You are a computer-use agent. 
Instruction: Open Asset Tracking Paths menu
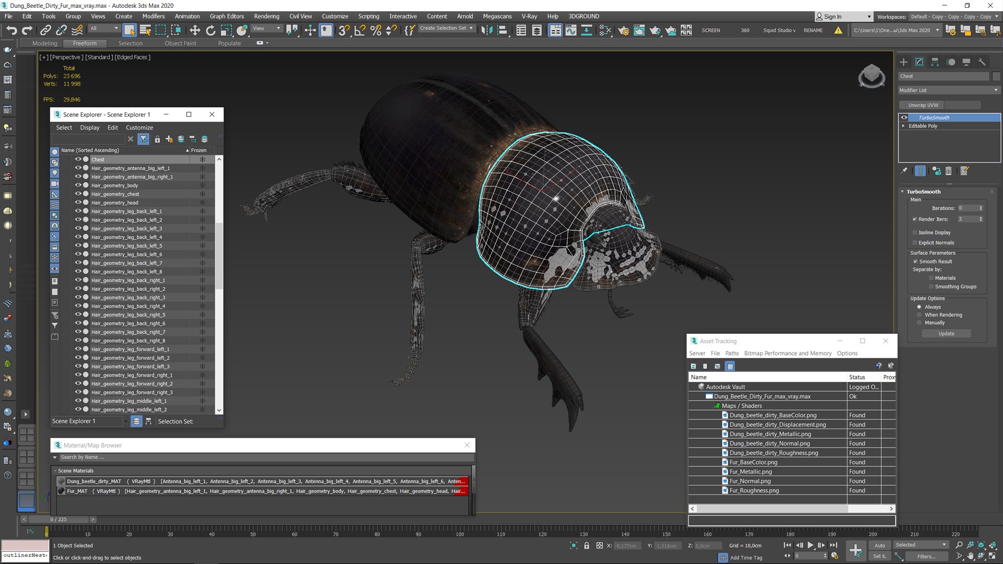click(732, 354)
